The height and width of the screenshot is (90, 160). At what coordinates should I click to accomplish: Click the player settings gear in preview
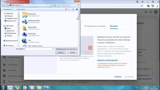point(86,53)
